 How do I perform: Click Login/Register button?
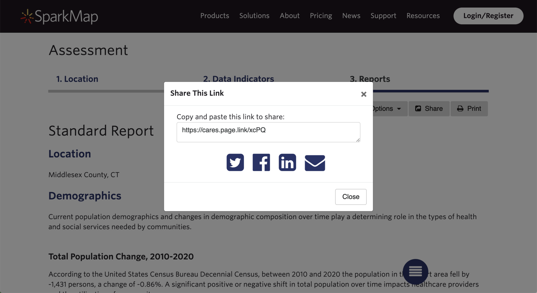[x=488, y=16]
